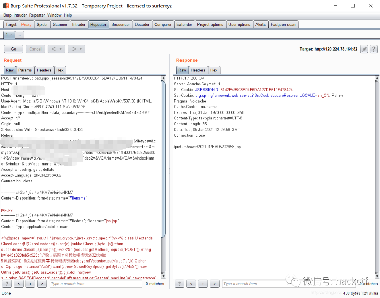The image size is (380, 298).
Task: Open the Burp menu
Action: [x=7, y=15]
